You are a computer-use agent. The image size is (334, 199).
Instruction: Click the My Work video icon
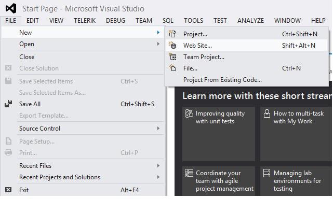[x=266, y=113]
